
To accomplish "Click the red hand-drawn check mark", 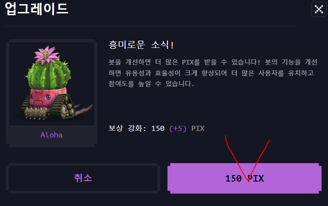I will pos(247,159).
